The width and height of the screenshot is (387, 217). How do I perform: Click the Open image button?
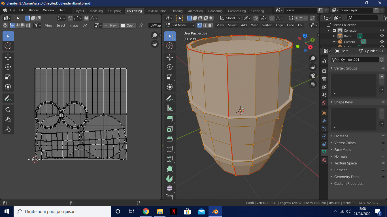(128, 25)
